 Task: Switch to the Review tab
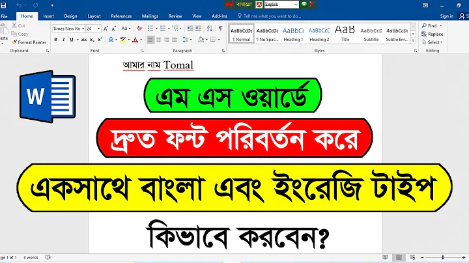(175, 16)
